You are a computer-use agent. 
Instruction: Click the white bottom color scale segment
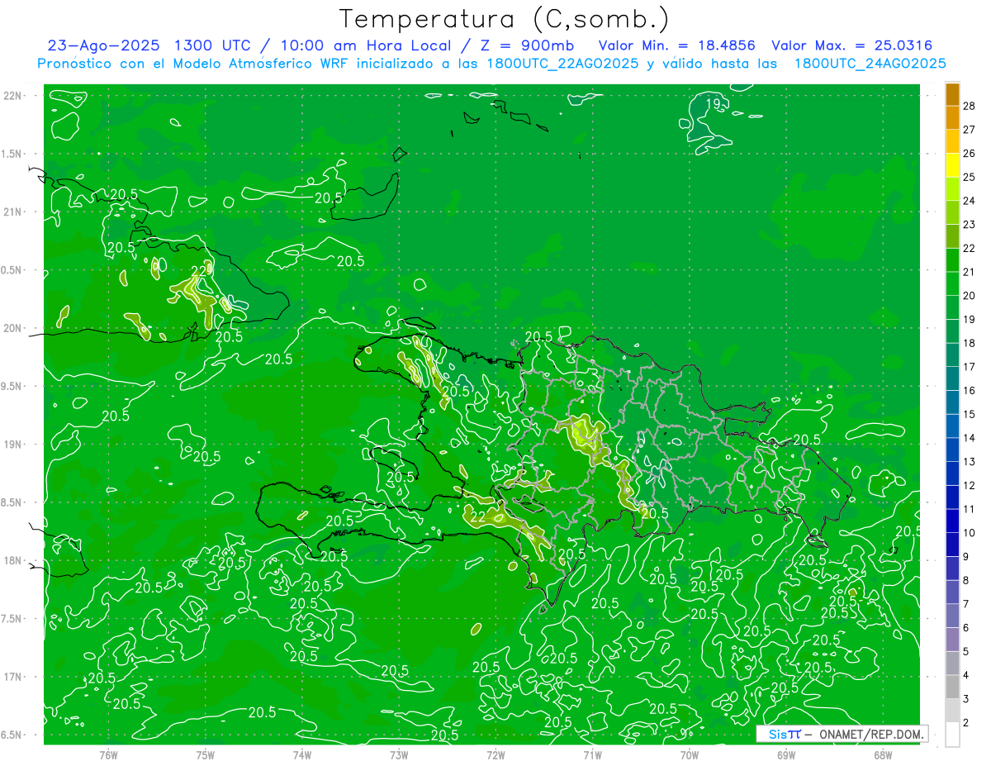[x=952, y=735]
